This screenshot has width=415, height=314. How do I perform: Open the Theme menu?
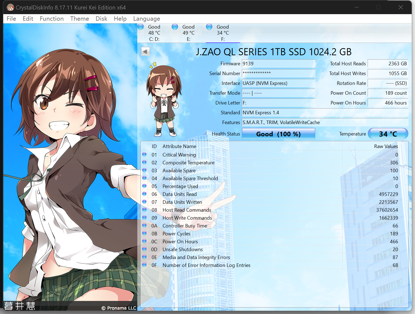80,19
